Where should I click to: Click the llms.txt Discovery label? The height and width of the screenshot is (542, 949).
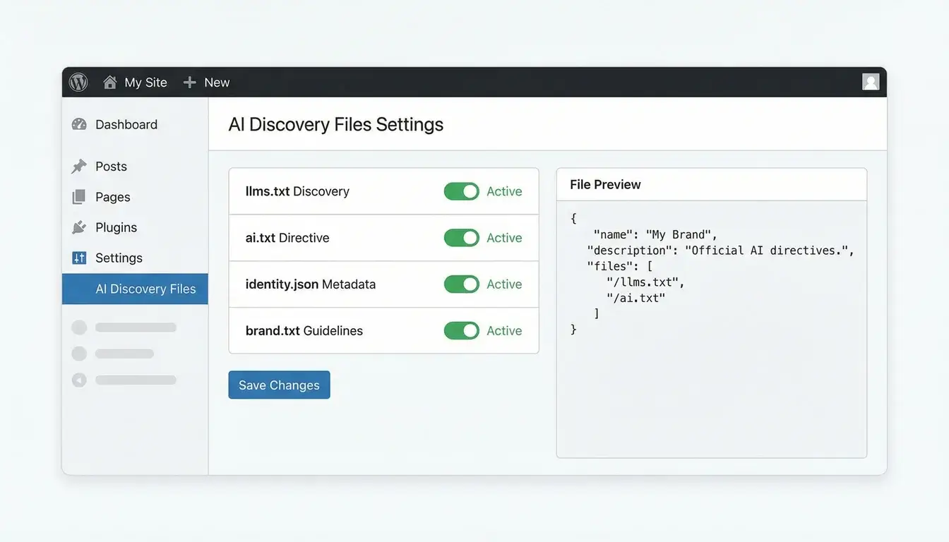[x=297, y=191]
